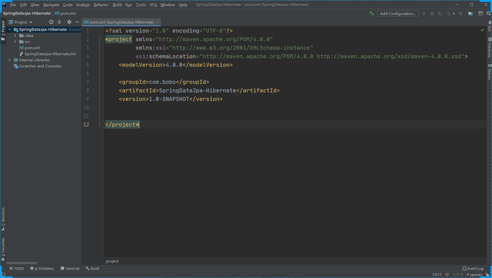Expand the src folder
This screenshot has height=278, width=492.
[x=15, y=42]
